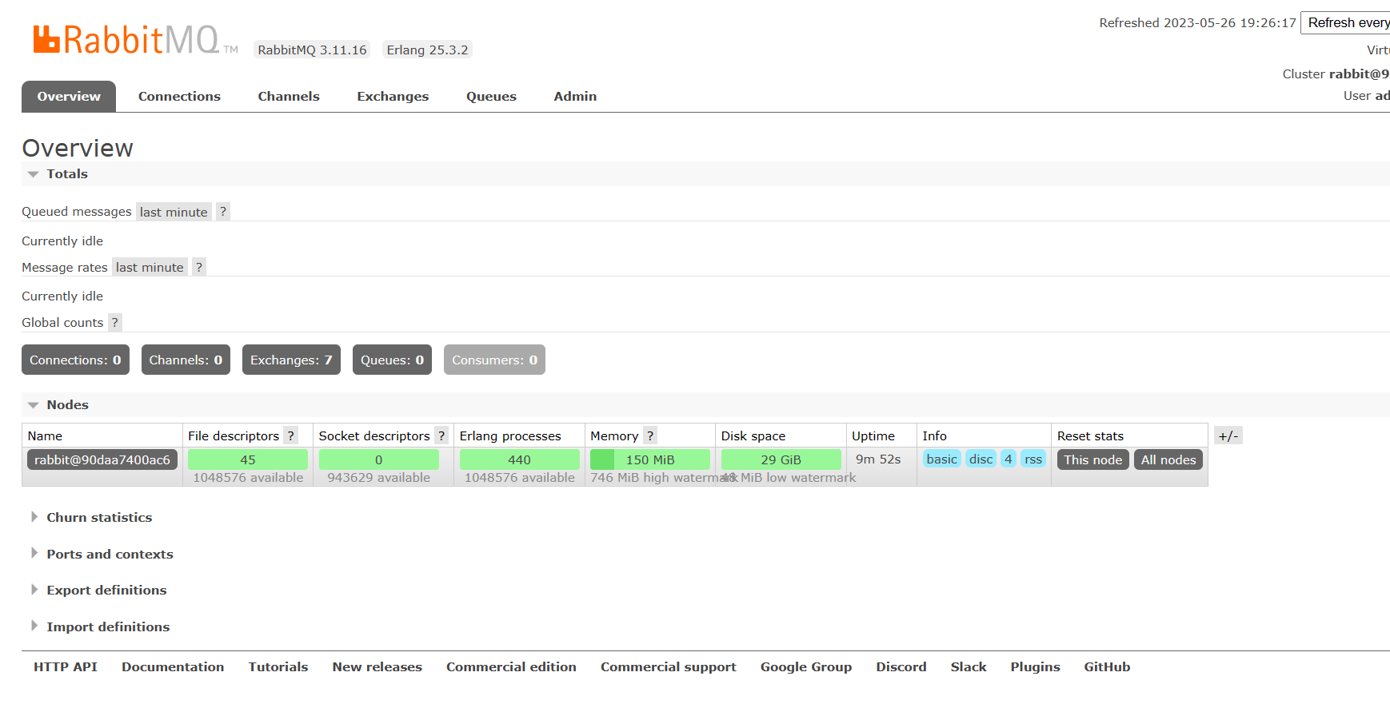This screenshot has width=1390, height=704.
Task: Click the Refreshed 2023-05-26 19:26:17 timestamp
Action: click(x=1197, y=22)
